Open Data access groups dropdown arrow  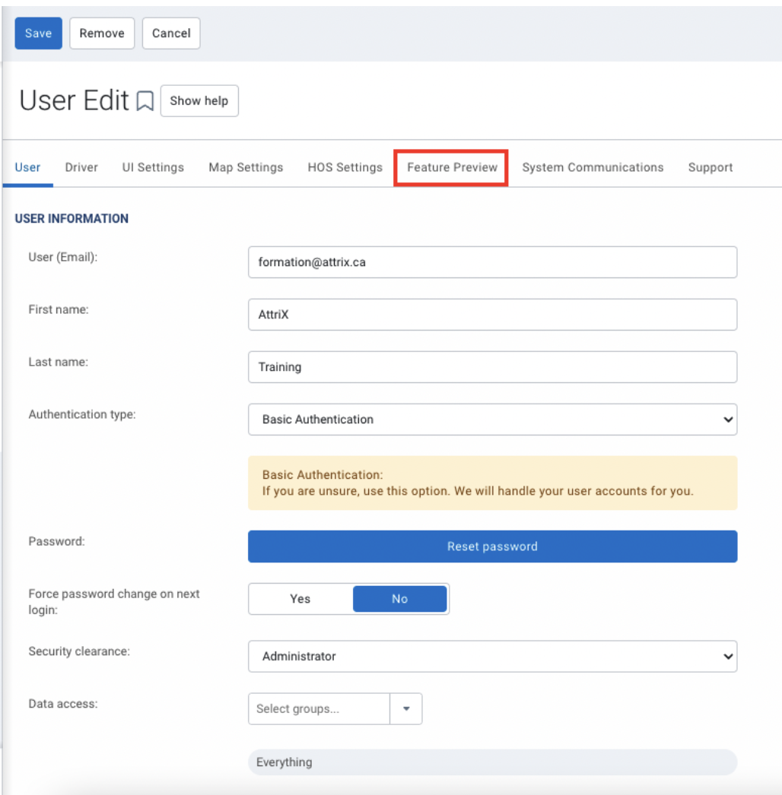coord(406,708)
